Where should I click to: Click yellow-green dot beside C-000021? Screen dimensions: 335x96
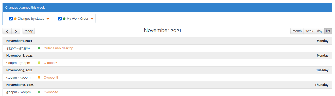point(39,63)
